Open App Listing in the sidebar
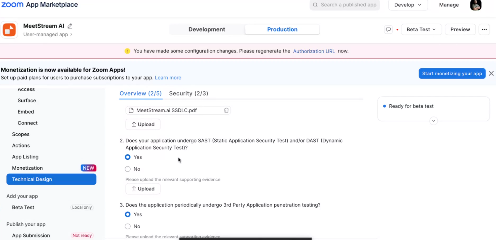Screen dimensions: 496x240 click(25, 157)
